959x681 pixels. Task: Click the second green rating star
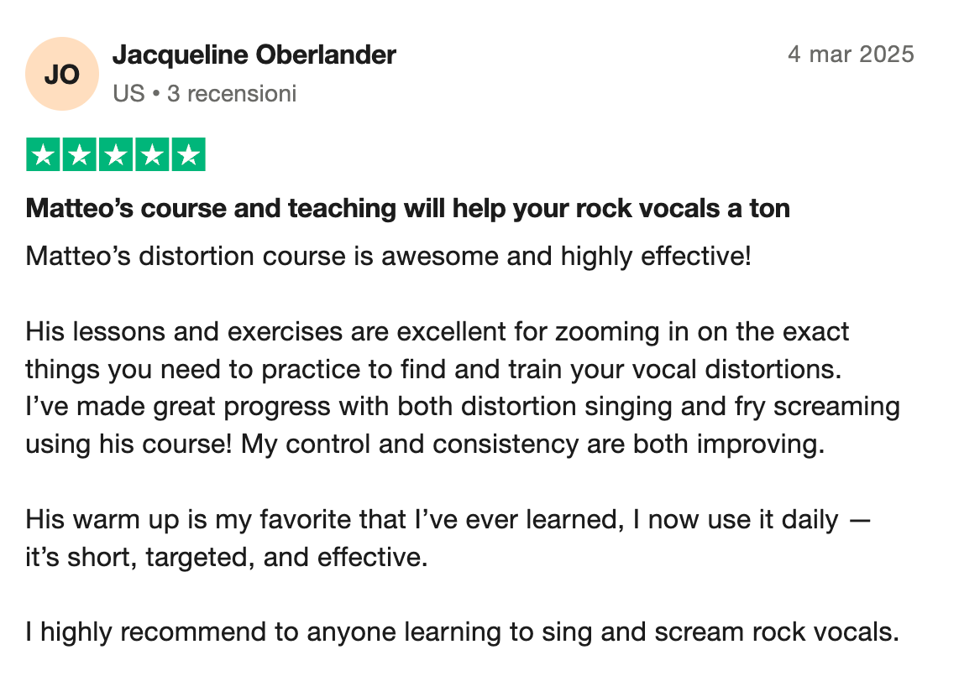click(x=80, y=154)
